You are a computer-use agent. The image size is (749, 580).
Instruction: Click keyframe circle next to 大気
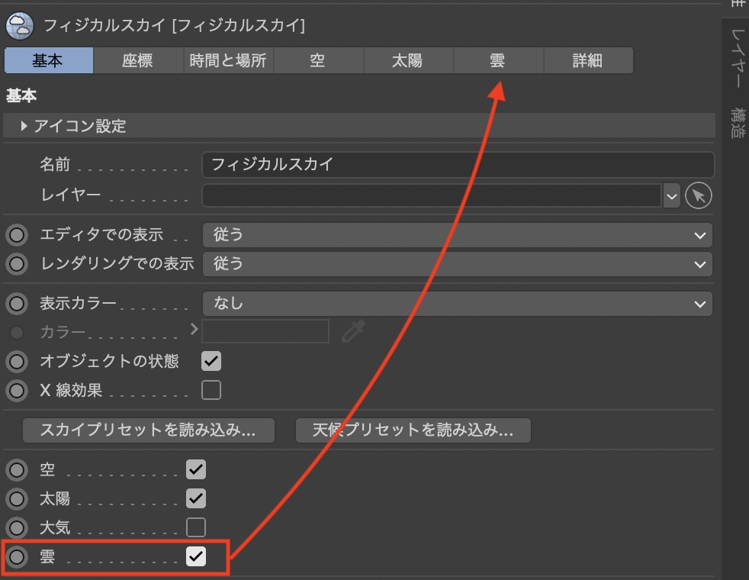(x=17, y=527)
